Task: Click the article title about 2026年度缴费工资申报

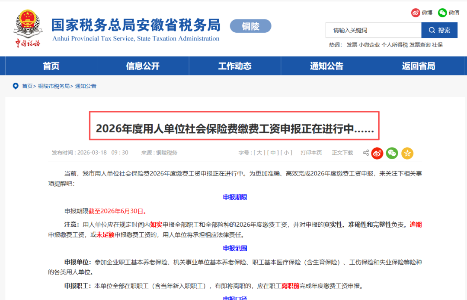Action: tap(235, 128)
